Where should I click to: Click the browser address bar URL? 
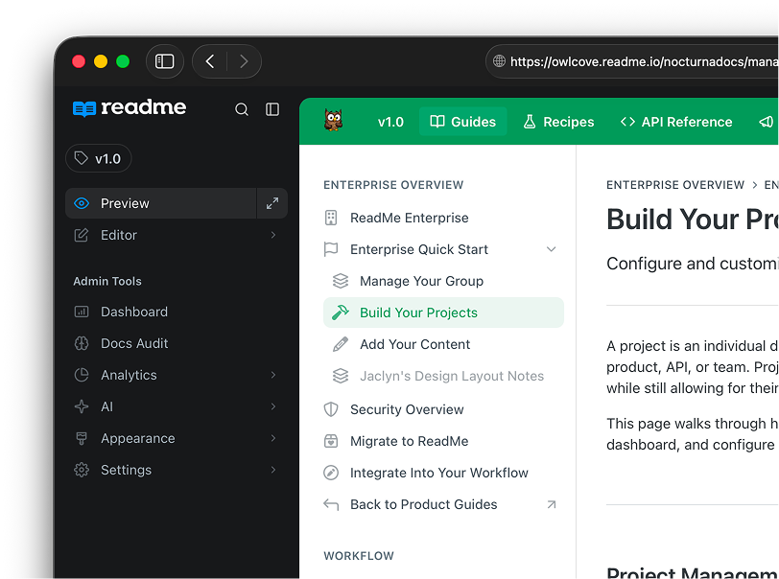coord(644,61)
